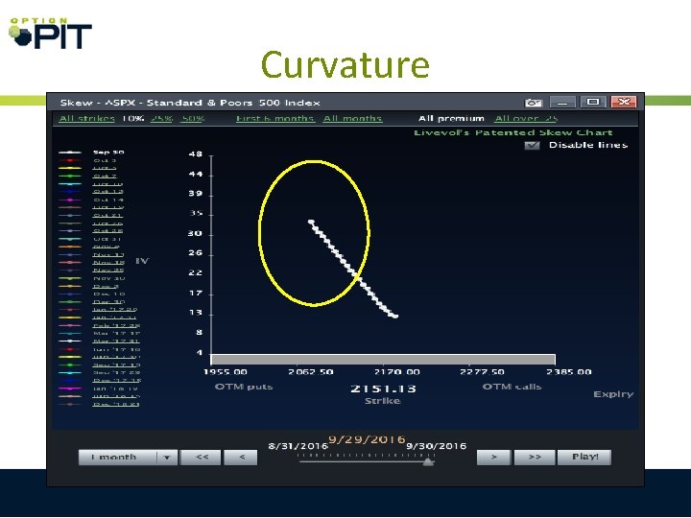Image resolution: width=691 pixels, height=518 pixels.
Task: Click the gray bar under the skew chart
Action: click(x=383, y=360)
